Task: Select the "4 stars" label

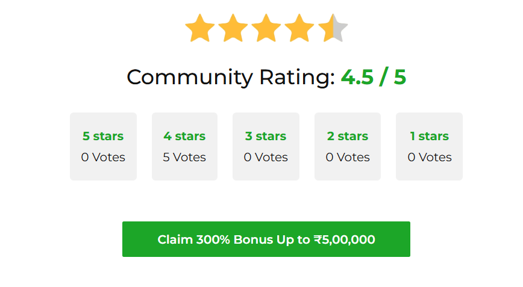Action: 184,137
